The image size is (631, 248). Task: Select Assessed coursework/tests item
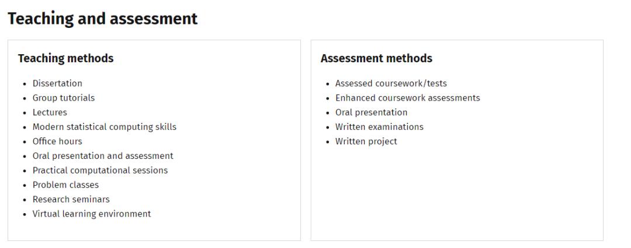(x=391, y=83)
